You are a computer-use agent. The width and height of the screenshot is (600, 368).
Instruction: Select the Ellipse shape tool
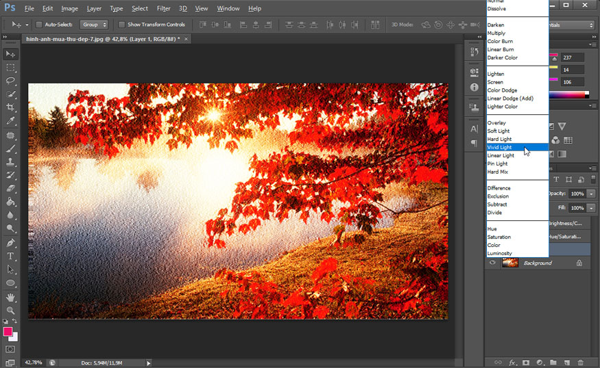click(10, 283)
